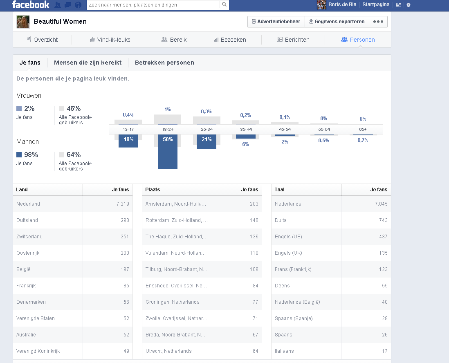
Task: Click the people icon beside Personen
Action: [x=344, y=39]
